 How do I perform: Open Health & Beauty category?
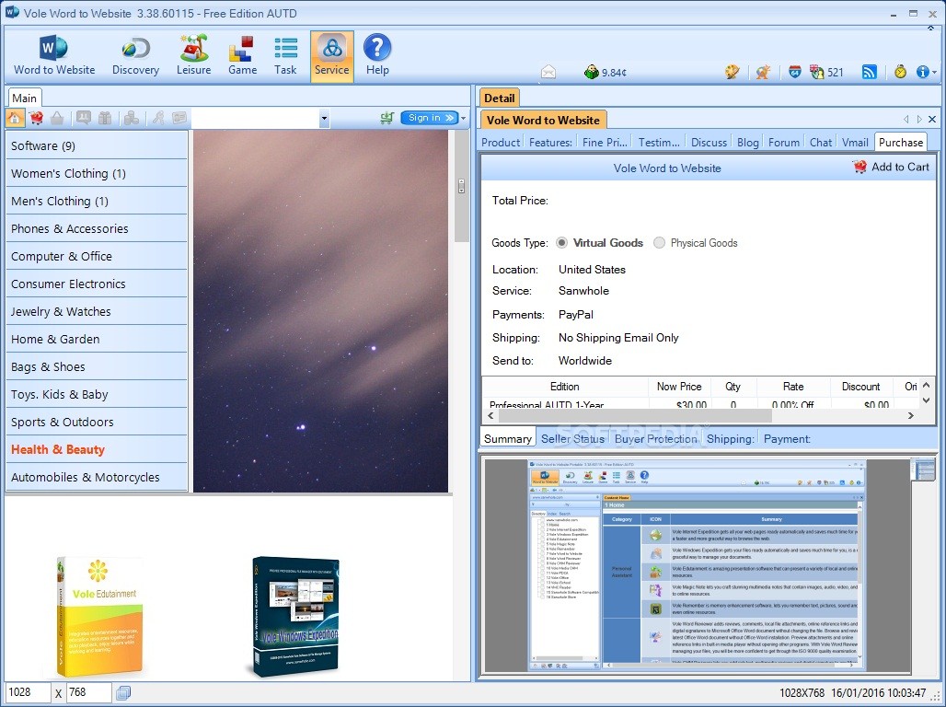[x=97, y=449]
